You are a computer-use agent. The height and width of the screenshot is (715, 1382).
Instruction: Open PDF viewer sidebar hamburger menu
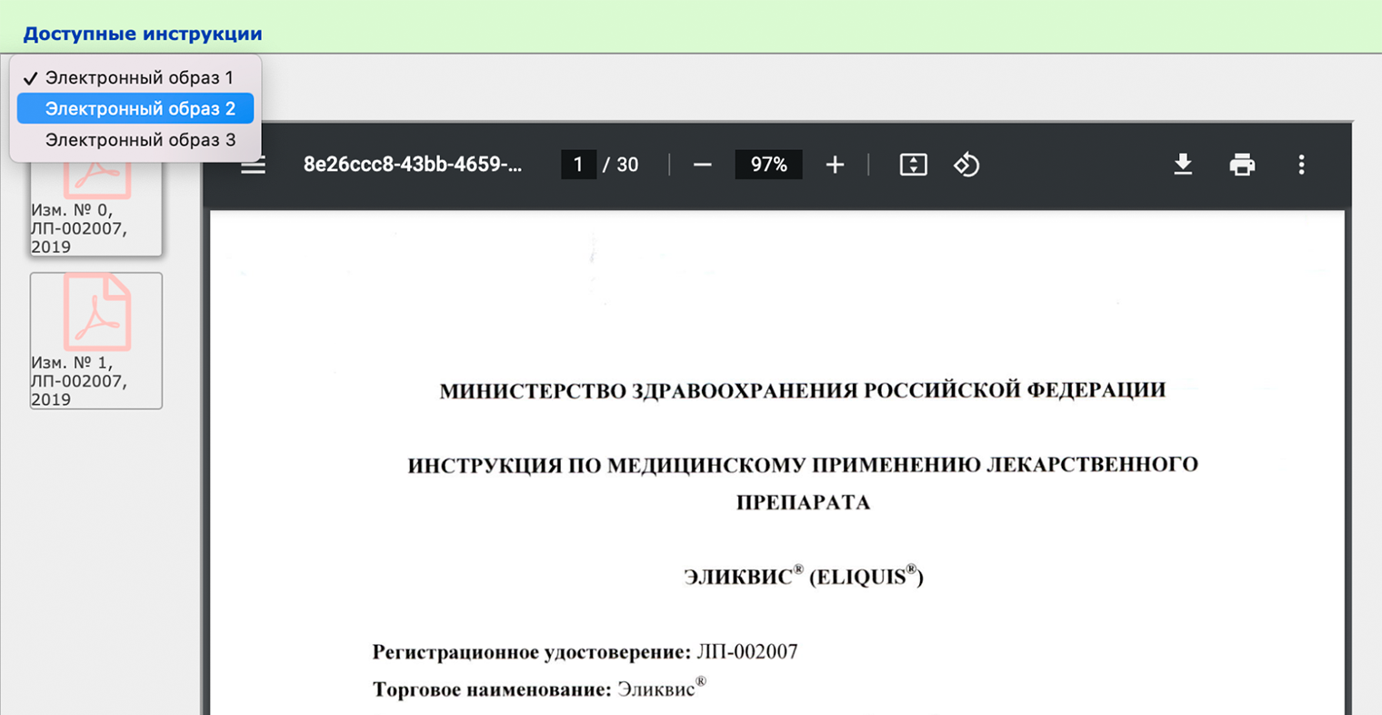coord(254,165)
